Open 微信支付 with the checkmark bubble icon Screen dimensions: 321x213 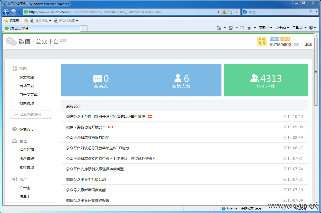tap(27, 129)
